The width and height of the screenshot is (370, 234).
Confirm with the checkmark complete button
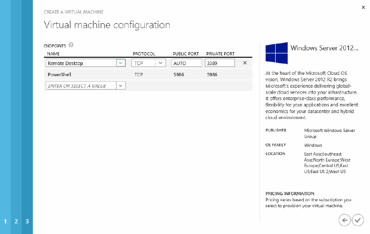pos(358,220)
